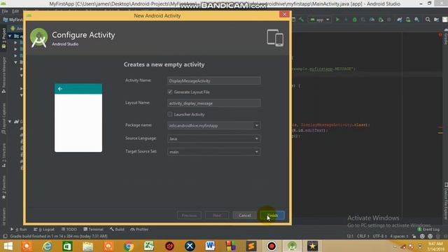Click the Debug app bug icon
Image resolution: width=448 pixels, height=252 pixels.
355,20
